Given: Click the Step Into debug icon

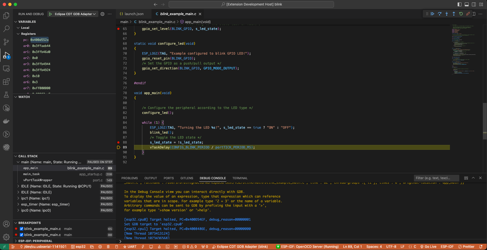Looking at the screenshot, I should (x=447, y=14).
